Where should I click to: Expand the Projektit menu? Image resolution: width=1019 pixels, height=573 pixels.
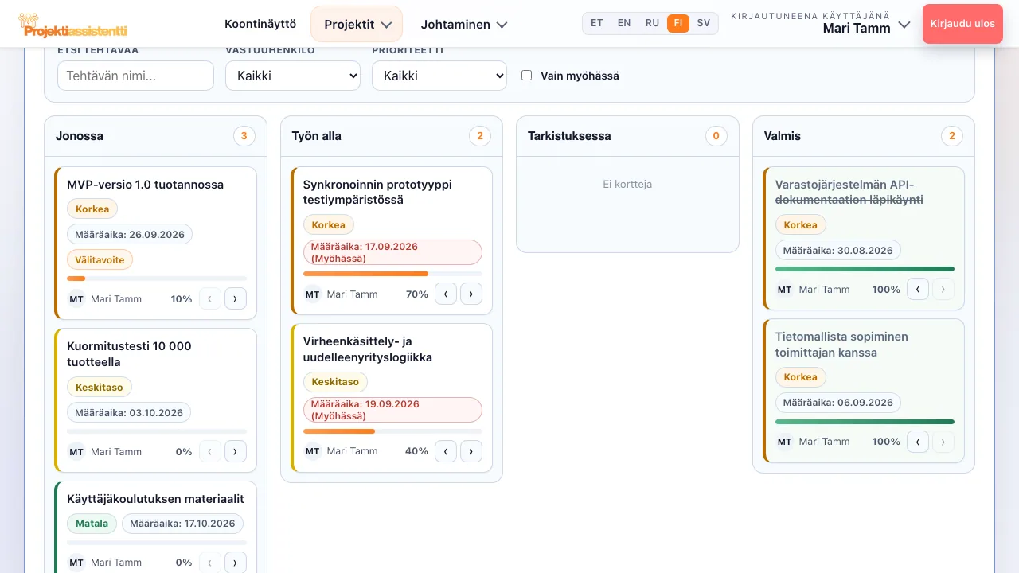coord(357,24)
